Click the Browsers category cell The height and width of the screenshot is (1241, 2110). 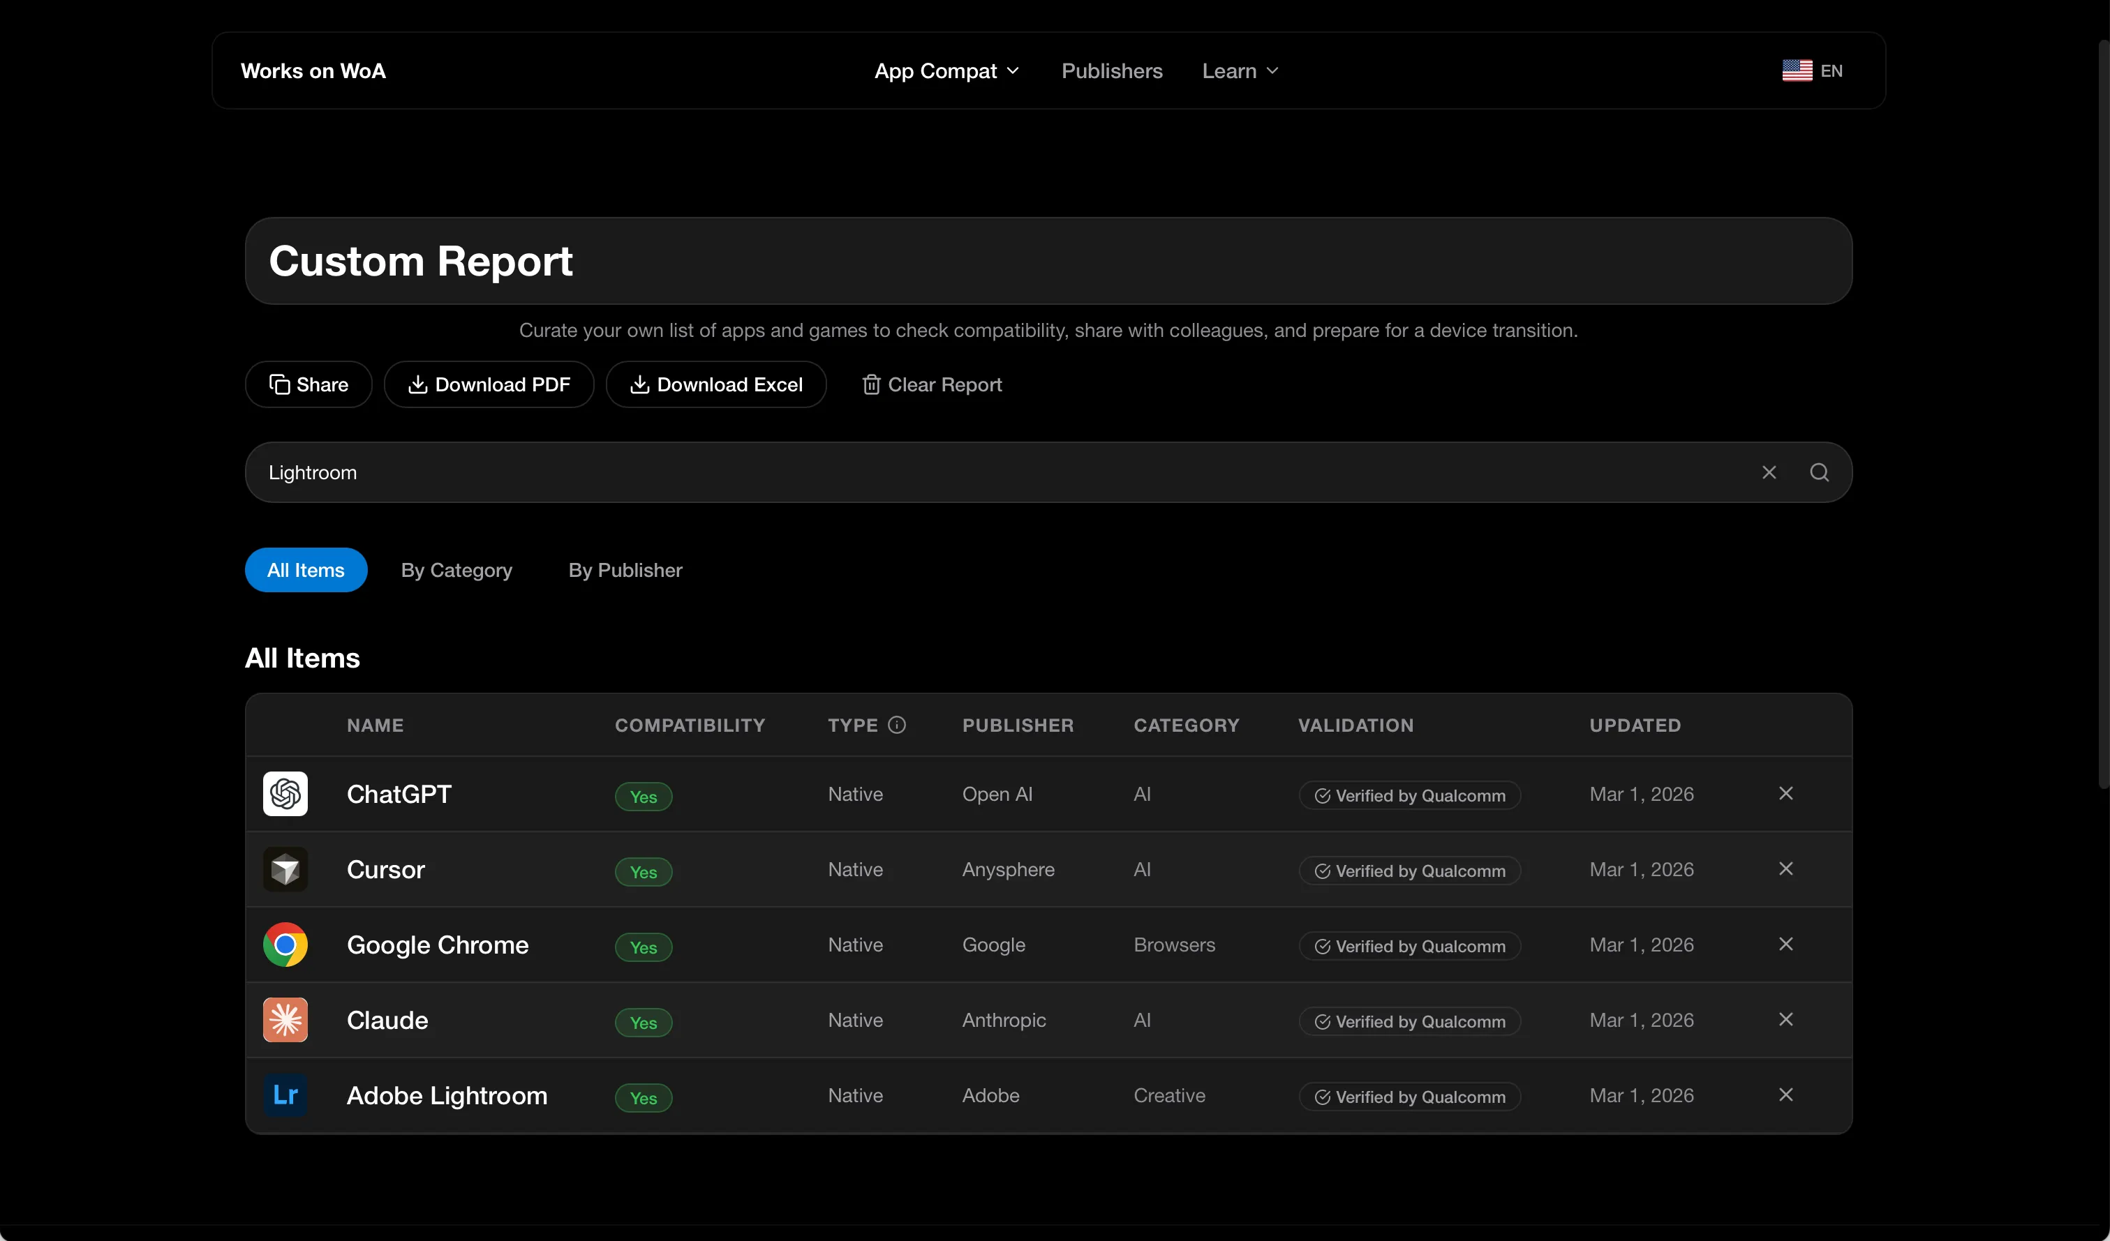click(1174, 945)
